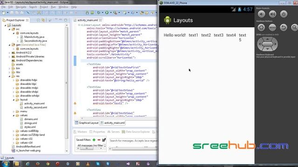Open Internet Explorer from the taskbar
Image resolution: width=298 pixels, height=167 pixels.
click(27, 164)
